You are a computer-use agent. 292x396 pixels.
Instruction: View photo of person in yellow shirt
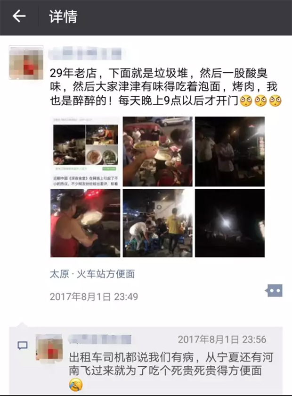pos(158,223)
